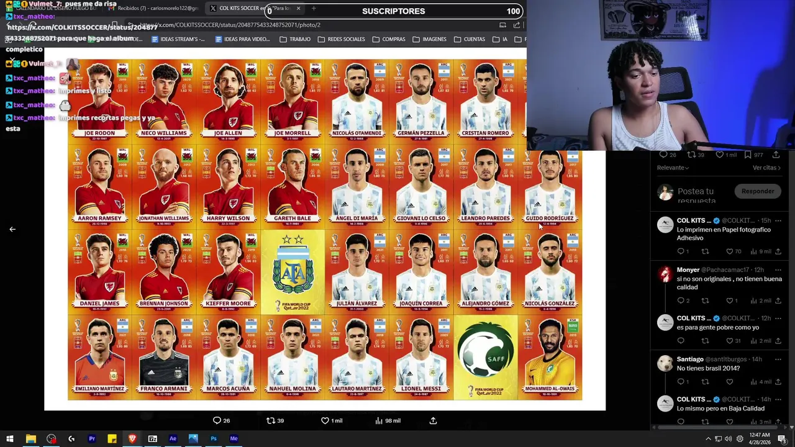795x447 pixels.
Task: Open the COMPRAS bookmarks folder
Action: point(389,39)
